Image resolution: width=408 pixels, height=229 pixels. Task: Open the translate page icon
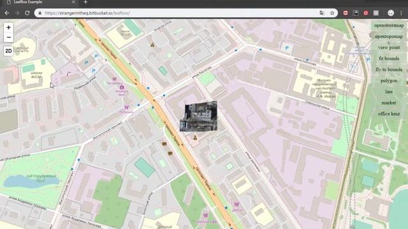(322, 13)
